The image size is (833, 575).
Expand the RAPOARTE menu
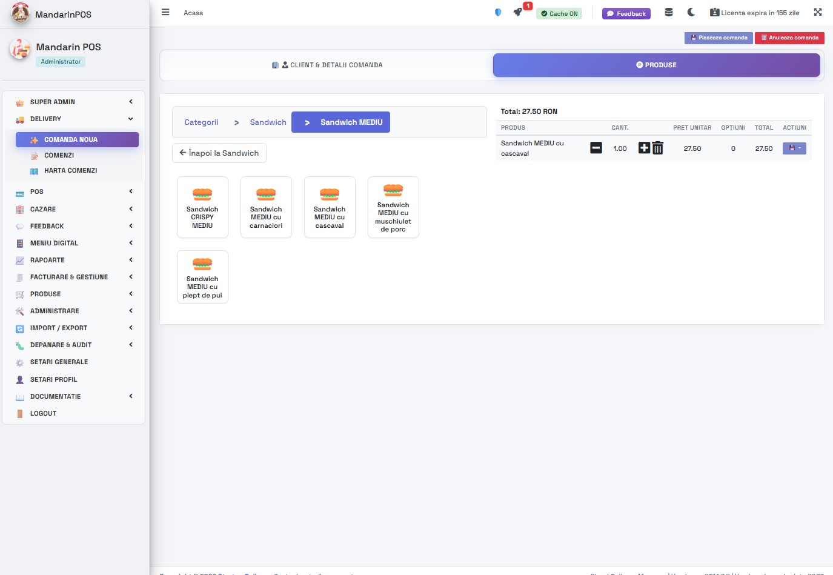click(x=73, y=260)
